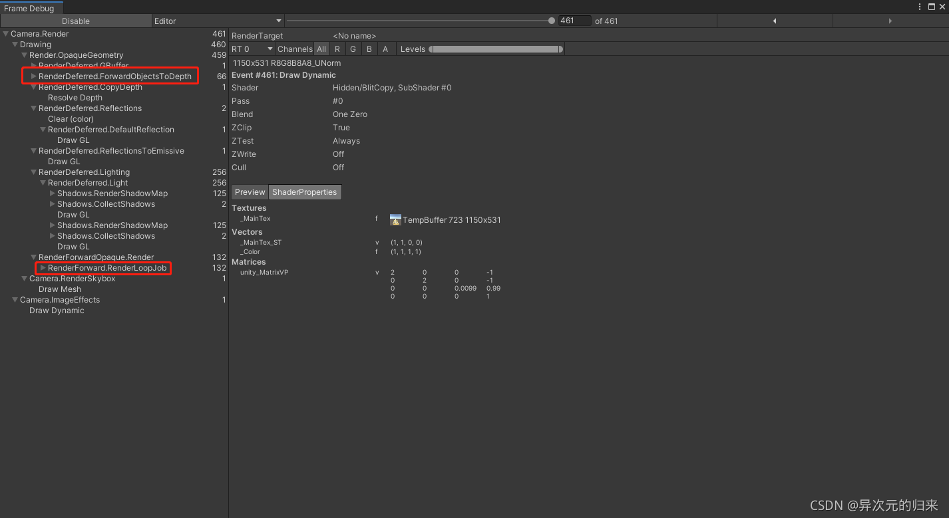Screen dimensions: 949x518
Task: Click the Levels adjustment slider
Action: point(496,49)
